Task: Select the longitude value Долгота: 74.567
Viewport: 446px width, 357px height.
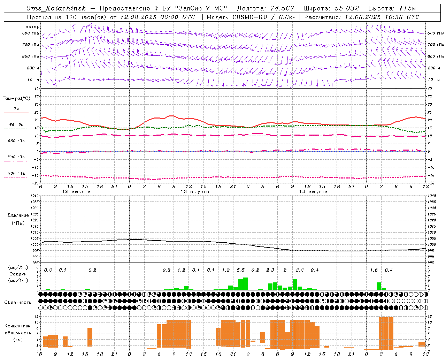Action: pyautogui.click(x=266, y=8)
